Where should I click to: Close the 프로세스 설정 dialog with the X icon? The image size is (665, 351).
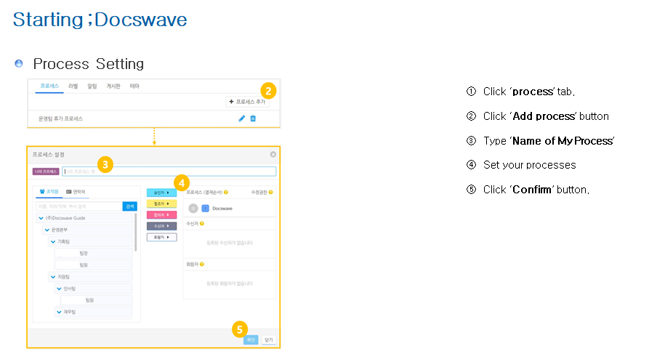tap(273, 154)
